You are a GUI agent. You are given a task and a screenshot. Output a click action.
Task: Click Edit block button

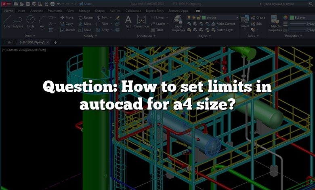click(256, 24)
